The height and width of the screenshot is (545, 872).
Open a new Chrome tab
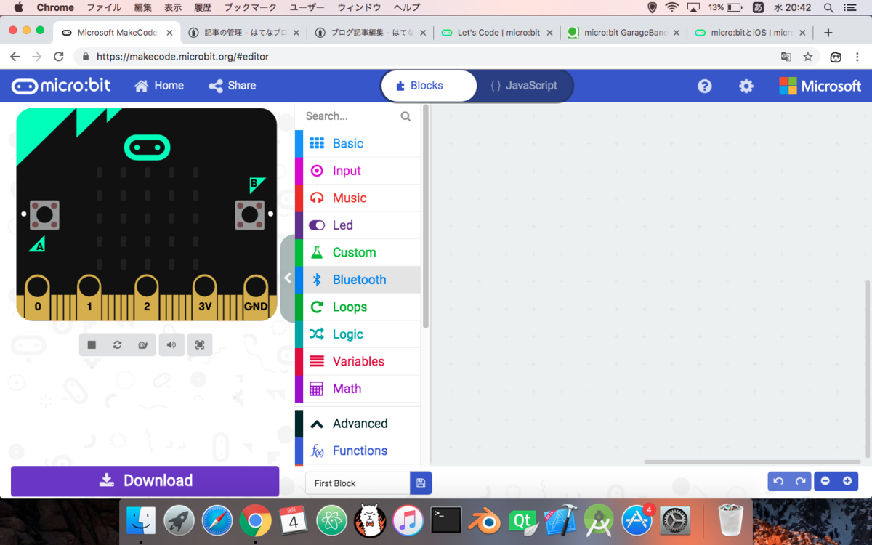coord(828,33)
